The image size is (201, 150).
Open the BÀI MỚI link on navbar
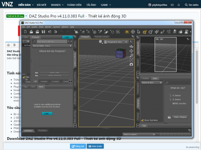pos(41,5)
